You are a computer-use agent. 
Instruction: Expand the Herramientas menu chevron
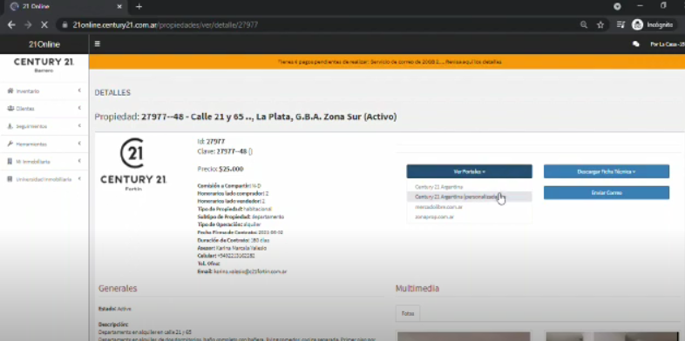tap(79, 144)
